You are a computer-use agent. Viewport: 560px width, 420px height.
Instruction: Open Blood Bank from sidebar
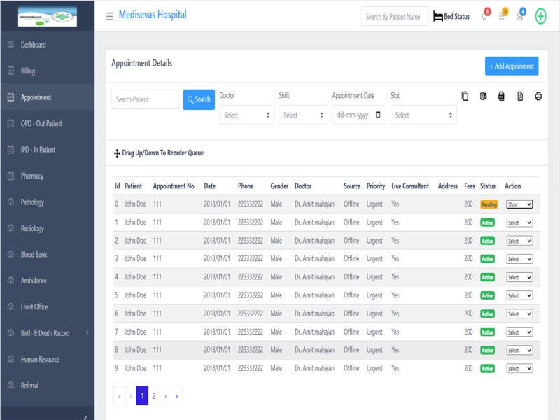34,255
